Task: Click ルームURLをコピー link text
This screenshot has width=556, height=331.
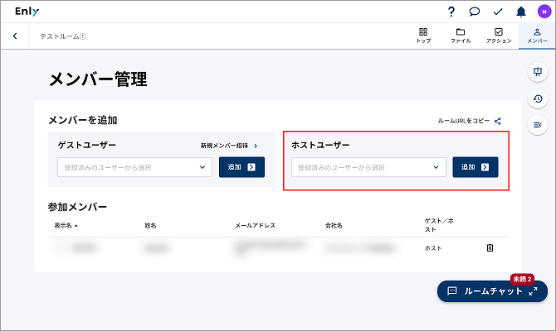Action: (463, 121)
